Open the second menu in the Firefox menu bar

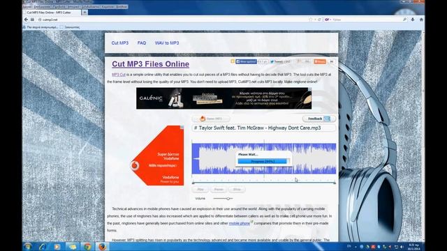click(x=42, y=6)
